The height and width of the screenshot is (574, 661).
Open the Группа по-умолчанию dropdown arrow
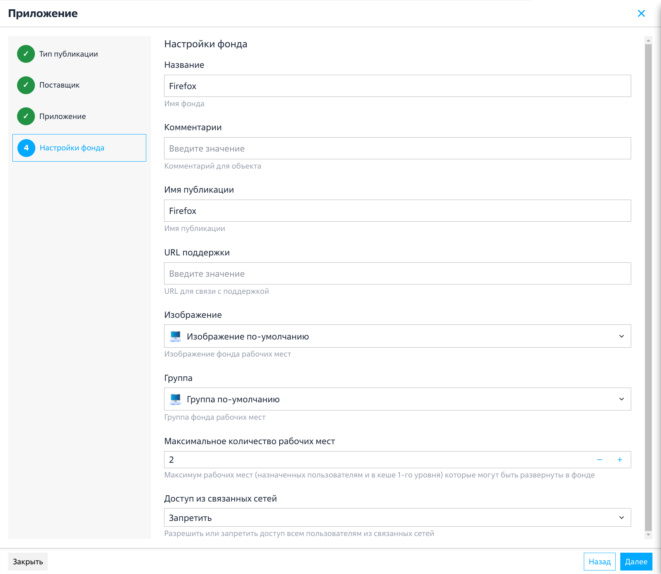tap(621, 399)
